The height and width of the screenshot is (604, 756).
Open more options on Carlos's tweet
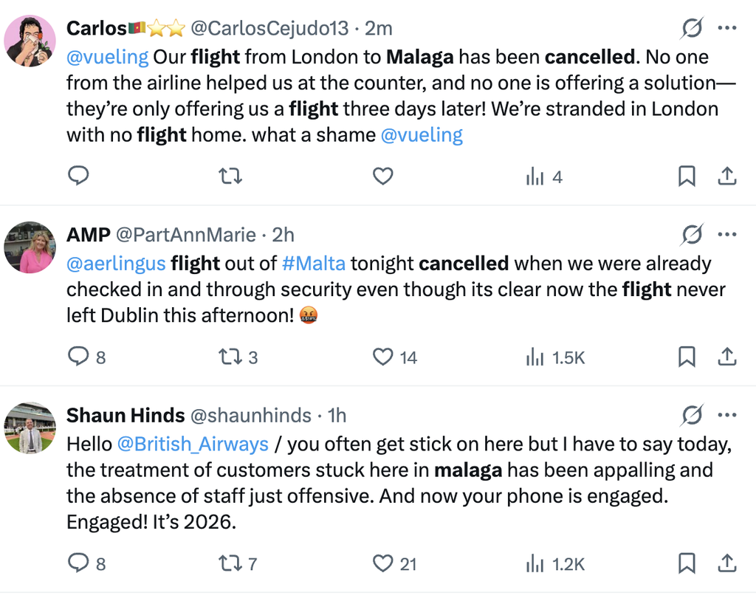point(727,28)
